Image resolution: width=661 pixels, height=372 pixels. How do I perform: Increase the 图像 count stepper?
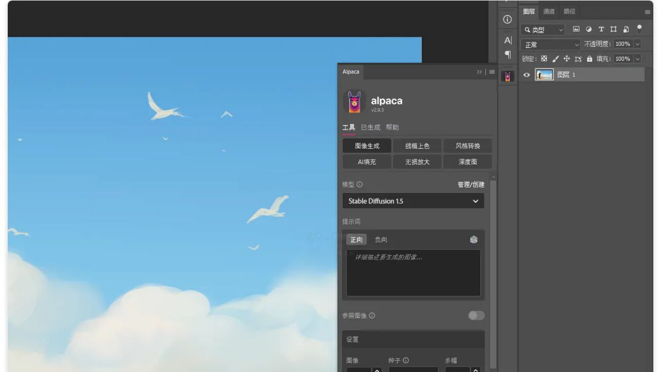point(377,370)
